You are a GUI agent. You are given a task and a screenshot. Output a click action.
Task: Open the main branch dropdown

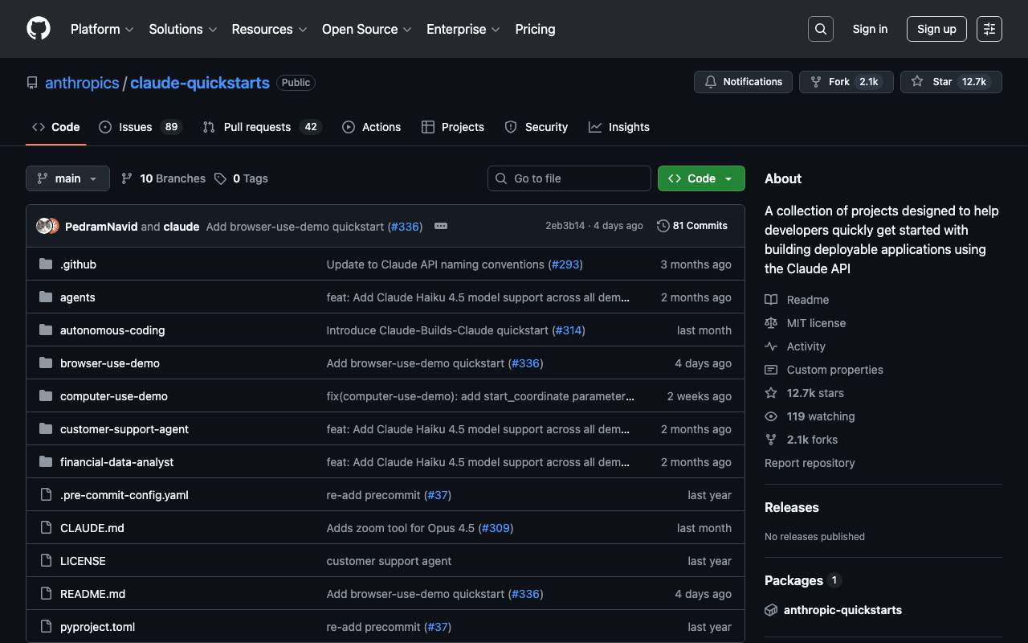pyautogui.click(x=67, y=178)
